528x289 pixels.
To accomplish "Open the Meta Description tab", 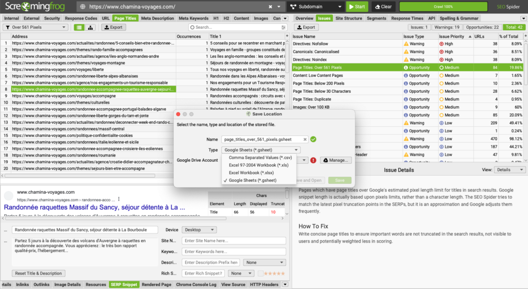I will click(157, 19).
